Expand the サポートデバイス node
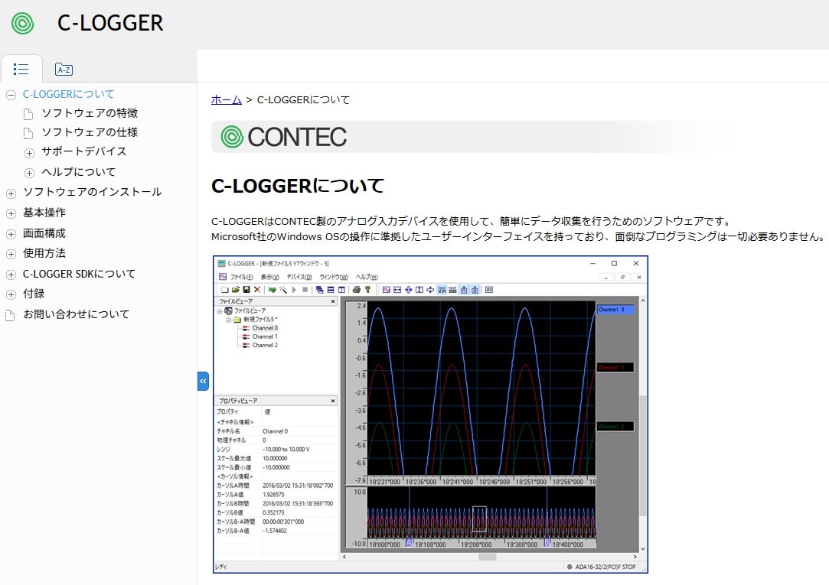 click(29, 152)
